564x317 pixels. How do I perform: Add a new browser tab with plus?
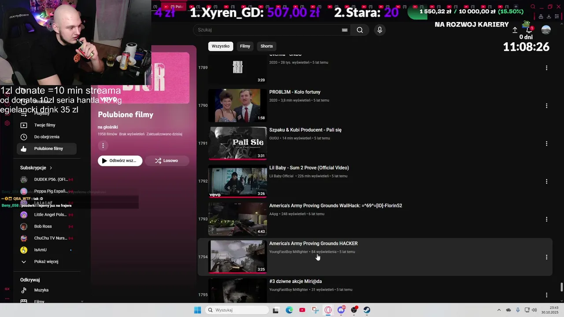coord(516,7)
